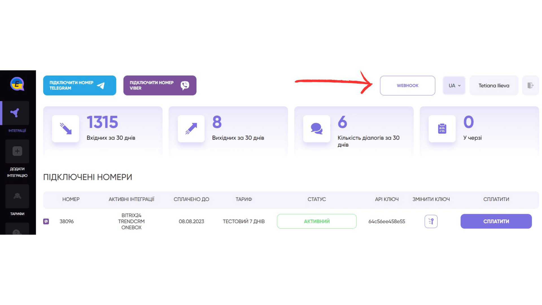Click the outgoing arrow icon on Вихідних card
This screenshot has height=305, width=542.
pyautogui.click(x=191, y=128)
